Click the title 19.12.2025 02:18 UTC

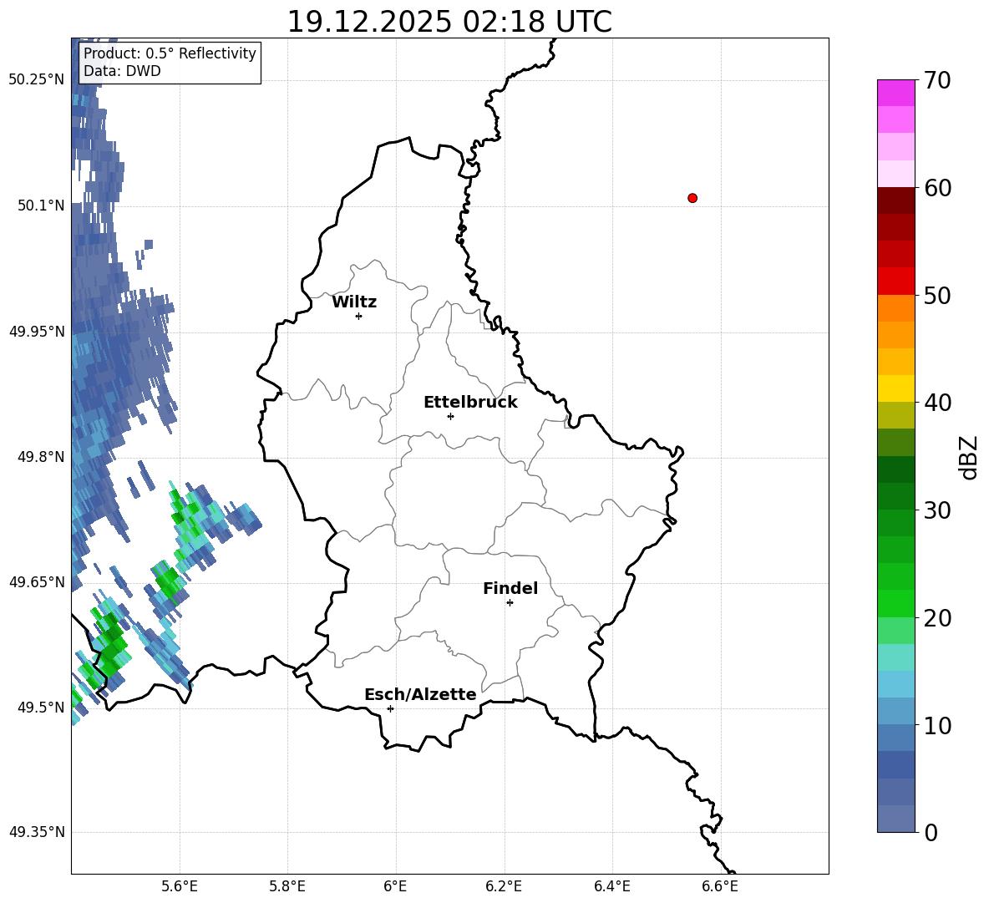tap(449, 22)
